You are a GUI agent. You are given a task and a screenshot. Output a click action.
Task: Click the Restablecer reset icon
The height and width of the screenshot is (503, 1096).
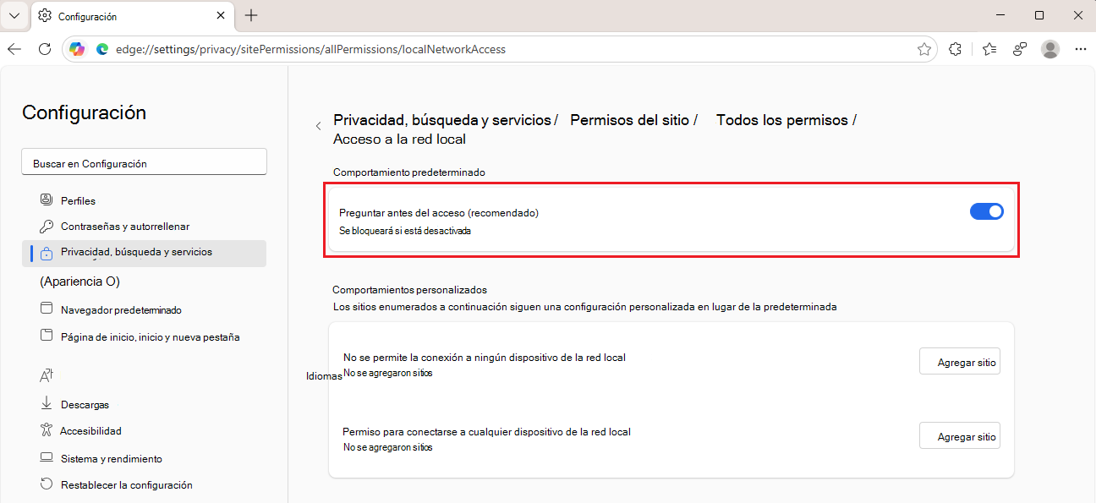pyautogui.click(x=47, y=484)
